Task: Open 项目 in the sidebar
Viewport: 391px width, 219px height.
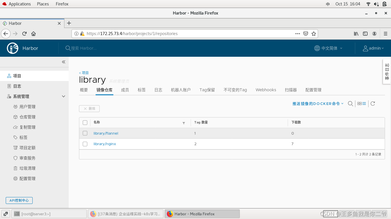Action: click(34, 76)
